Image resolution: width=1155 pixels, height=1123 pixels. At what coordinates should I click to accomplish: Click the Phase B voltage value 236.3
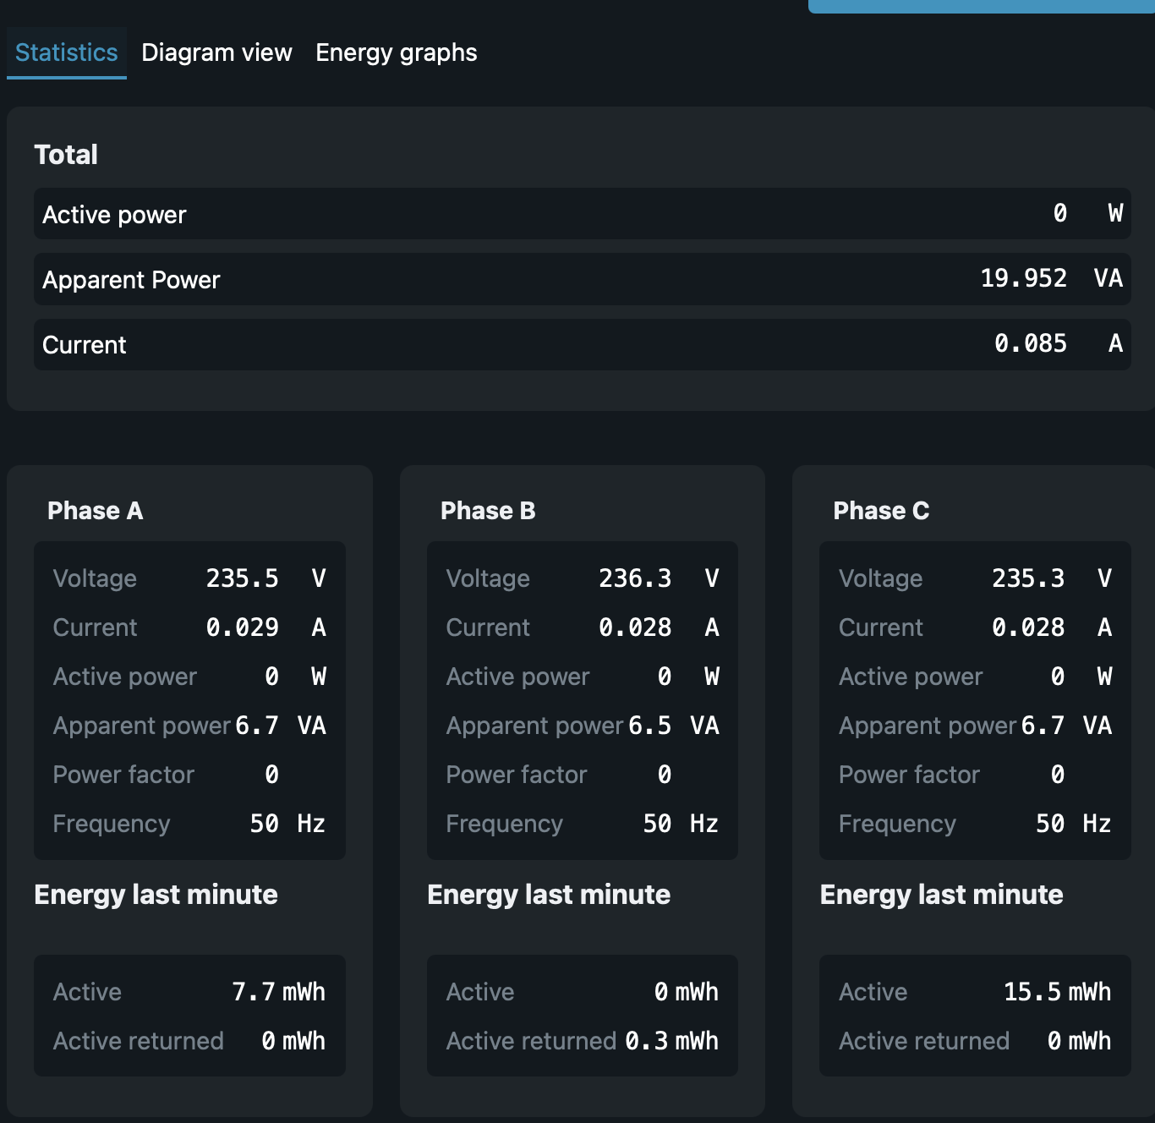pyautogui.click(x=635, y=578)
